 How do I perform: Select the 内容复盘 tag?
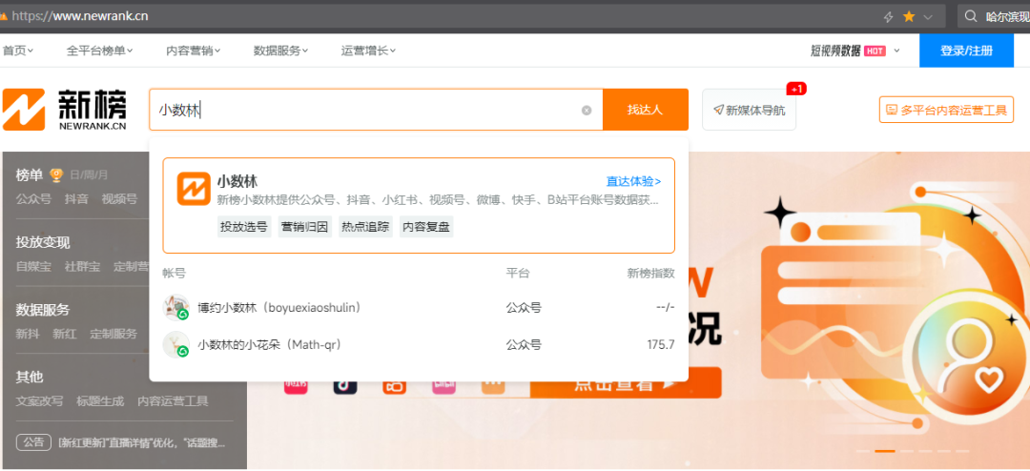click(x=426, y=227)
